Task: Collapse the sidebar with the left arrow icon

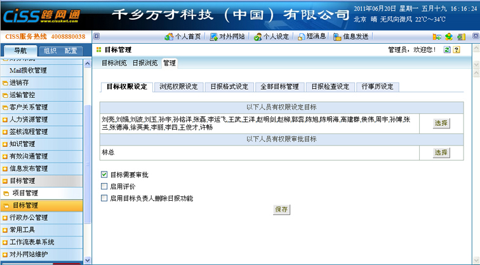Action: tap(97, 37)
